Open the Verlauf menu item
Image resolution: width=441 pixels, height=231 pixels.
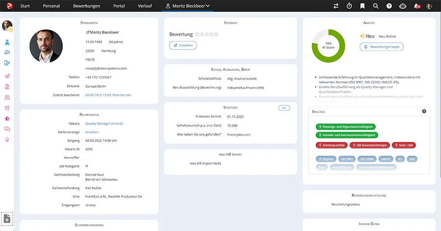144,6
